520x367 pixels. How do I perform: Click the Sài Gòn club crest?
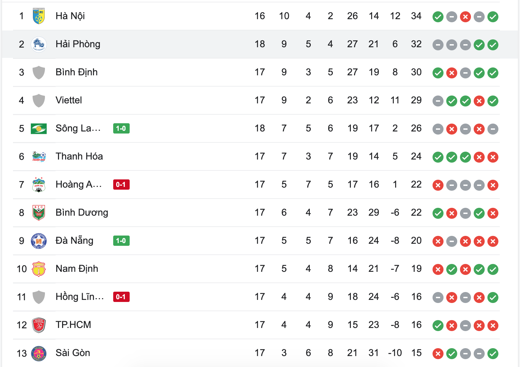(x=39, y=353)
